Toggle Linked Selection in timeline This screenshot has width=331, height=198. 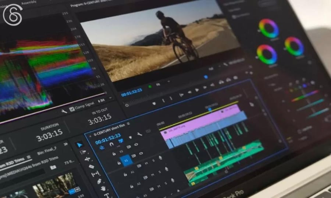coord(121,141)
